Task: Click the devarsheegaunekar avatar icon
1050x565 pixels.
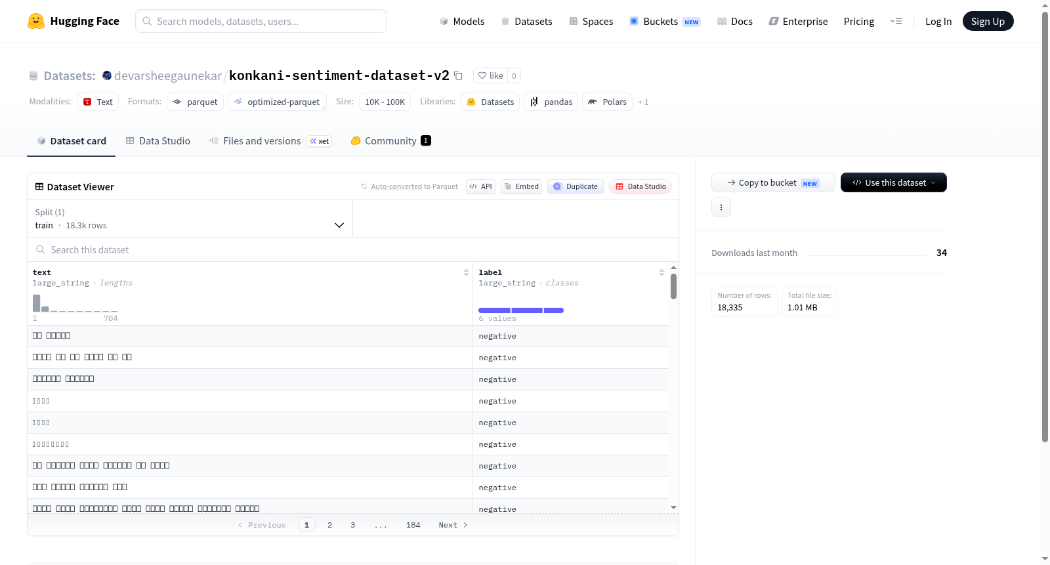Action: tap(107, 75)
